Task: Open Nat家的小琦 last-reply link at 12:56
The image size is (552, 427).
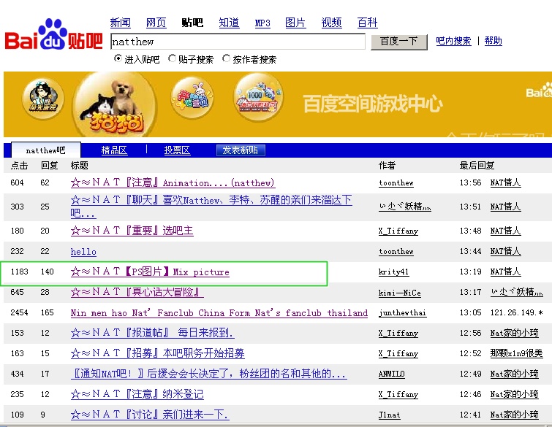Action: click(514, 333)
